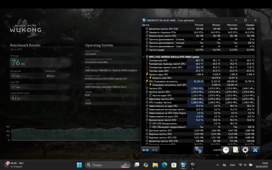The image size is (272, 170).
Task: Click the lightning icon beside GPU Споживана потужність
Action: click(x=147, y=81)
